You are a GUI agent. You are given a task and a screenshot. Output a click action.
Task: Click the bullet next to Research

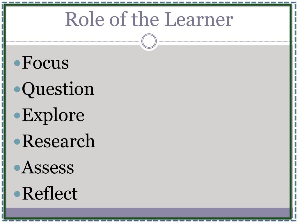coord(17,141)
